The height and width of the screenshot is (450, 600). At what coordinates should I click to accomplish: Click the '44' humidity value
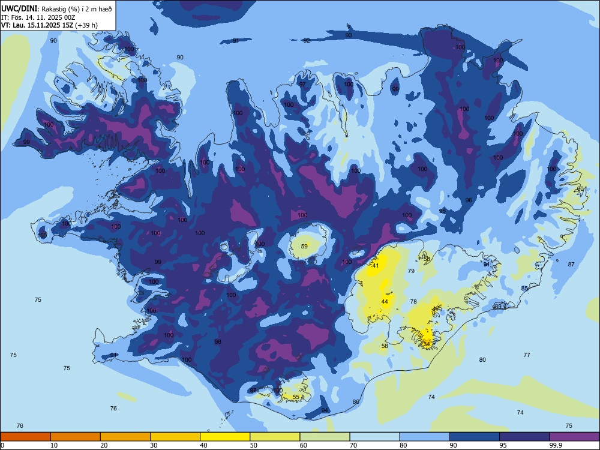pyautogui.click(x=385, y=302)
